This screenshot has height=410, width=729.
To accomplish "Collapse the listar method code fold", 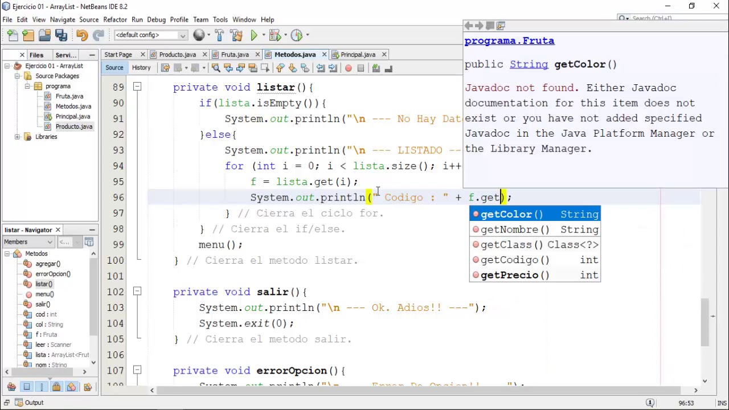I will tap(137, 87).
